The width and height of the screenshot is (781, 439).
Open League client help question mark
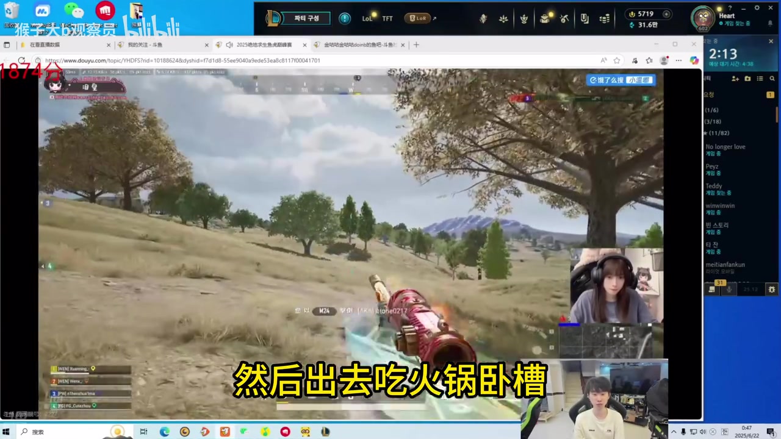tap(730, 8)
